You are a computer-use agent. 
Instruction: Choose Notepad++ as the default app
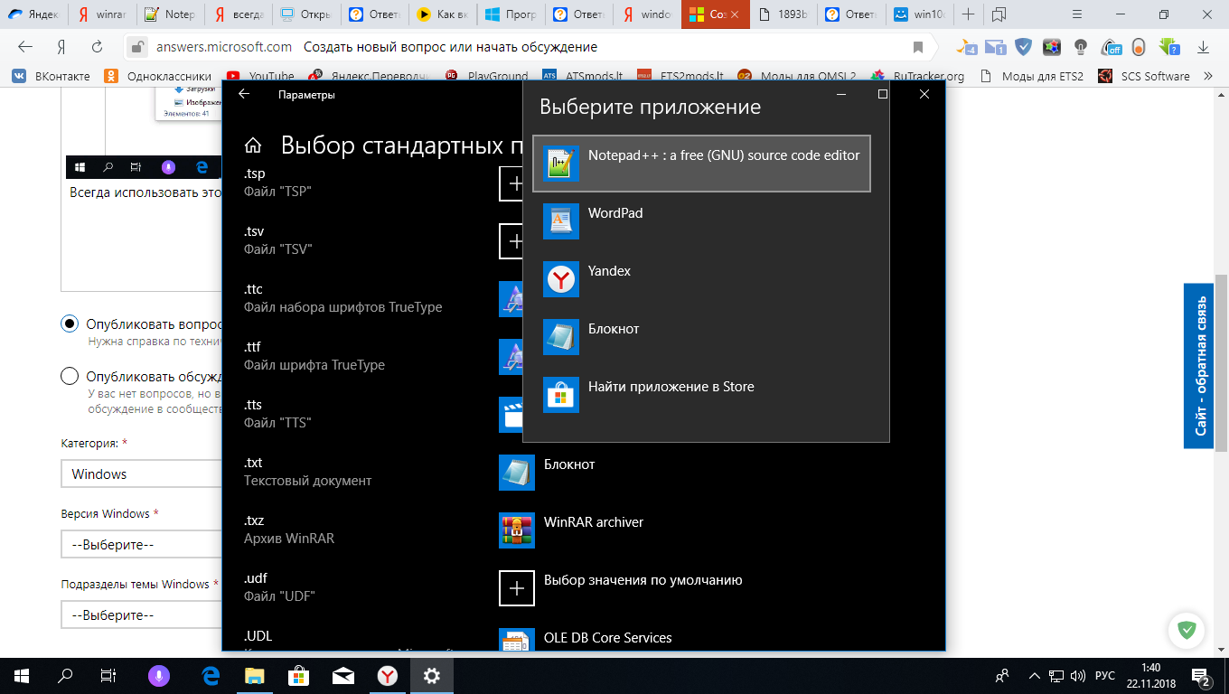click(701, 164)
